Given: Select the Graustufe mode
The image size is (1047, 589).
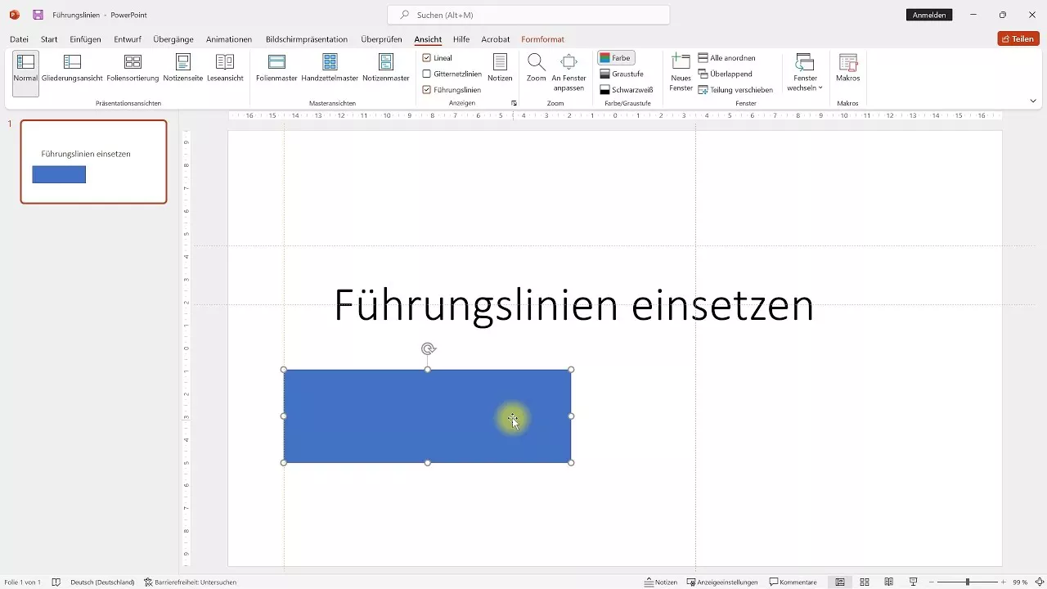Looking at the screenshot, I should 622,74.
